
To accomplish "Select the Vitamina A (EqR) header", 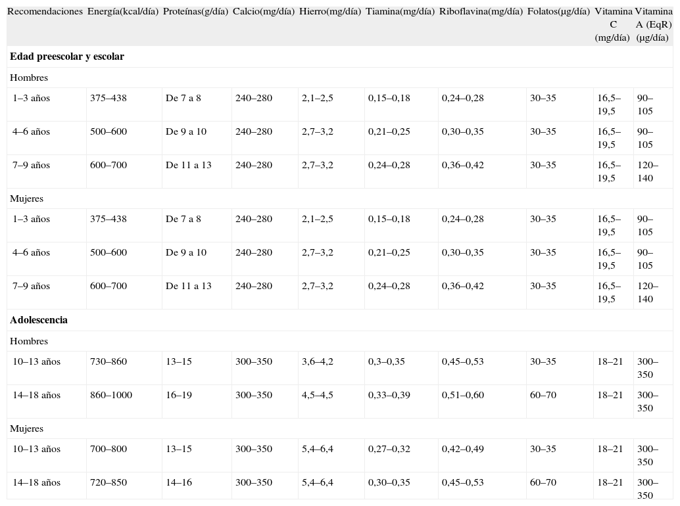I will click(654, 24).
